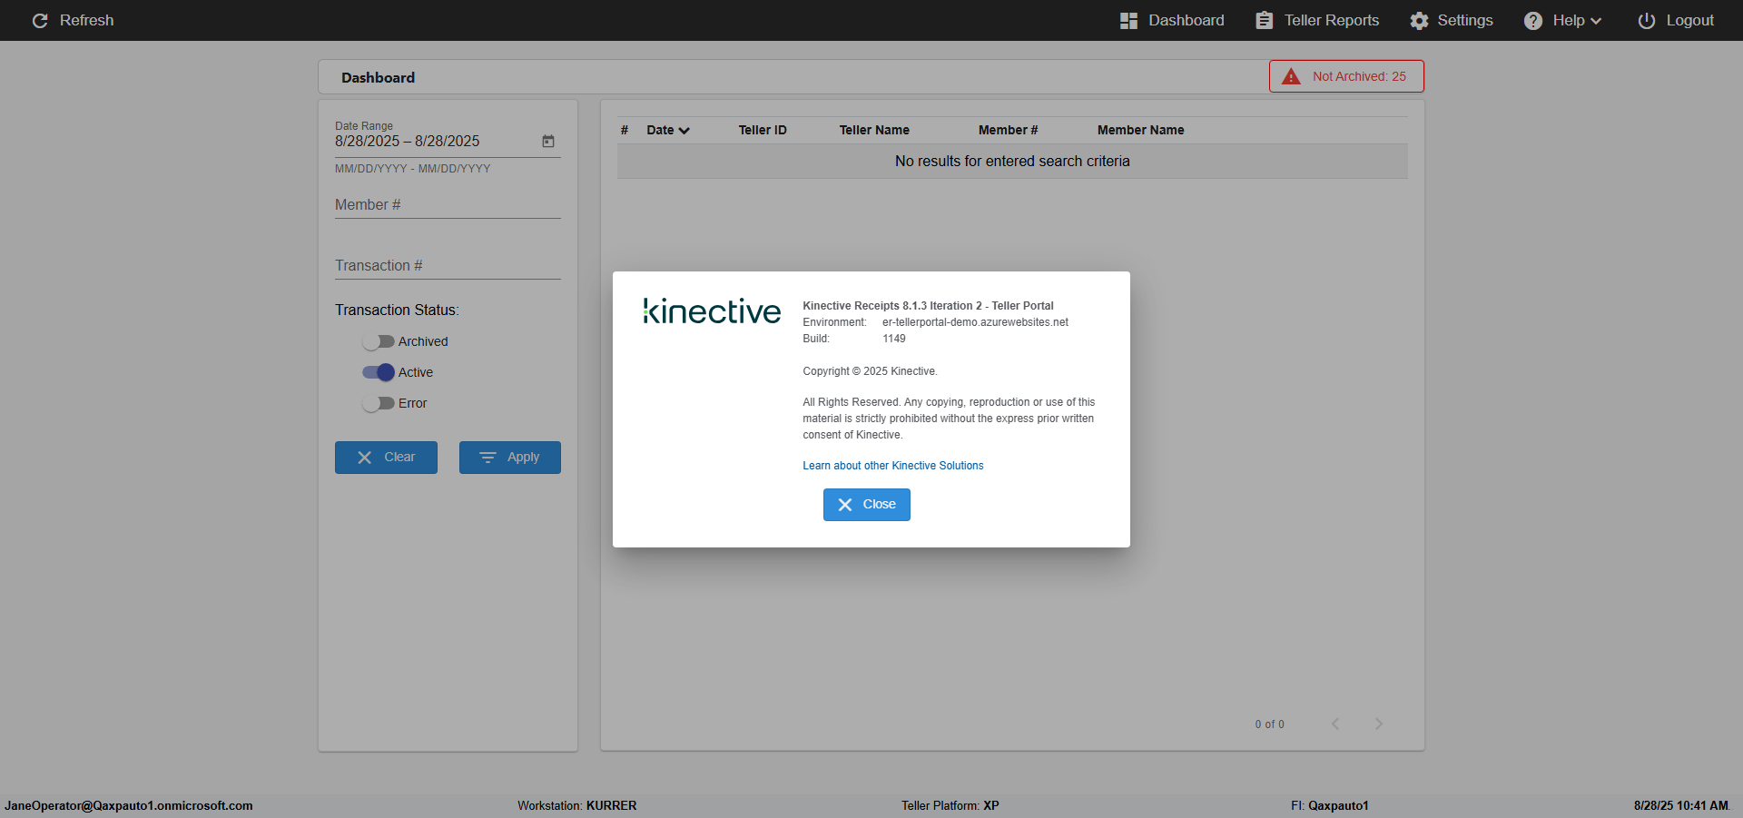The width and height of the screenshot is (1743, 818).
Task: Click the Refresh circular arrow icon
Action: tap(40, 21)
